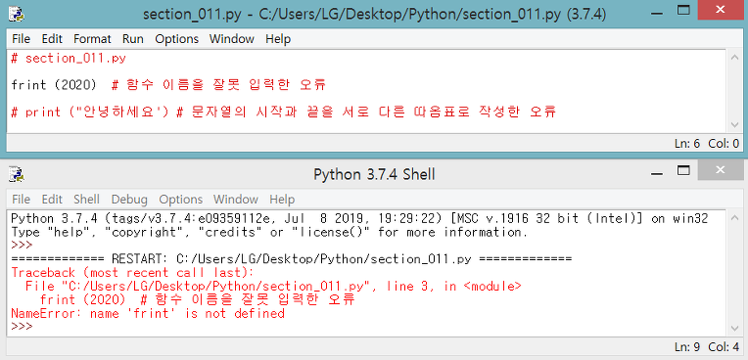
Task: Click 'Ln: 9 Col: 4' in Shell status bar
Action: pyautogui.click(x=707, y=346)
